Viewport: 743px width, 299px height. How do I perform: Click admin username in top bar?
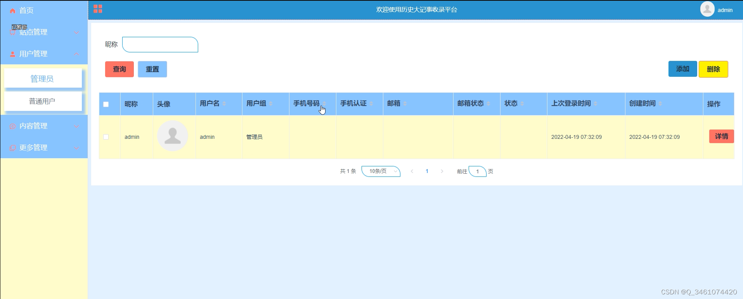click(725, 10)
